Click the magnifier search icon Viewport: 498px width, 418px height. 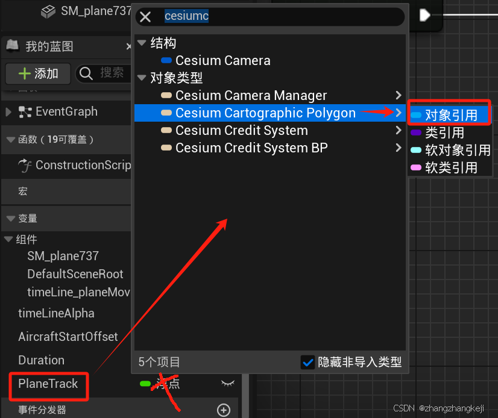[86, 73]
